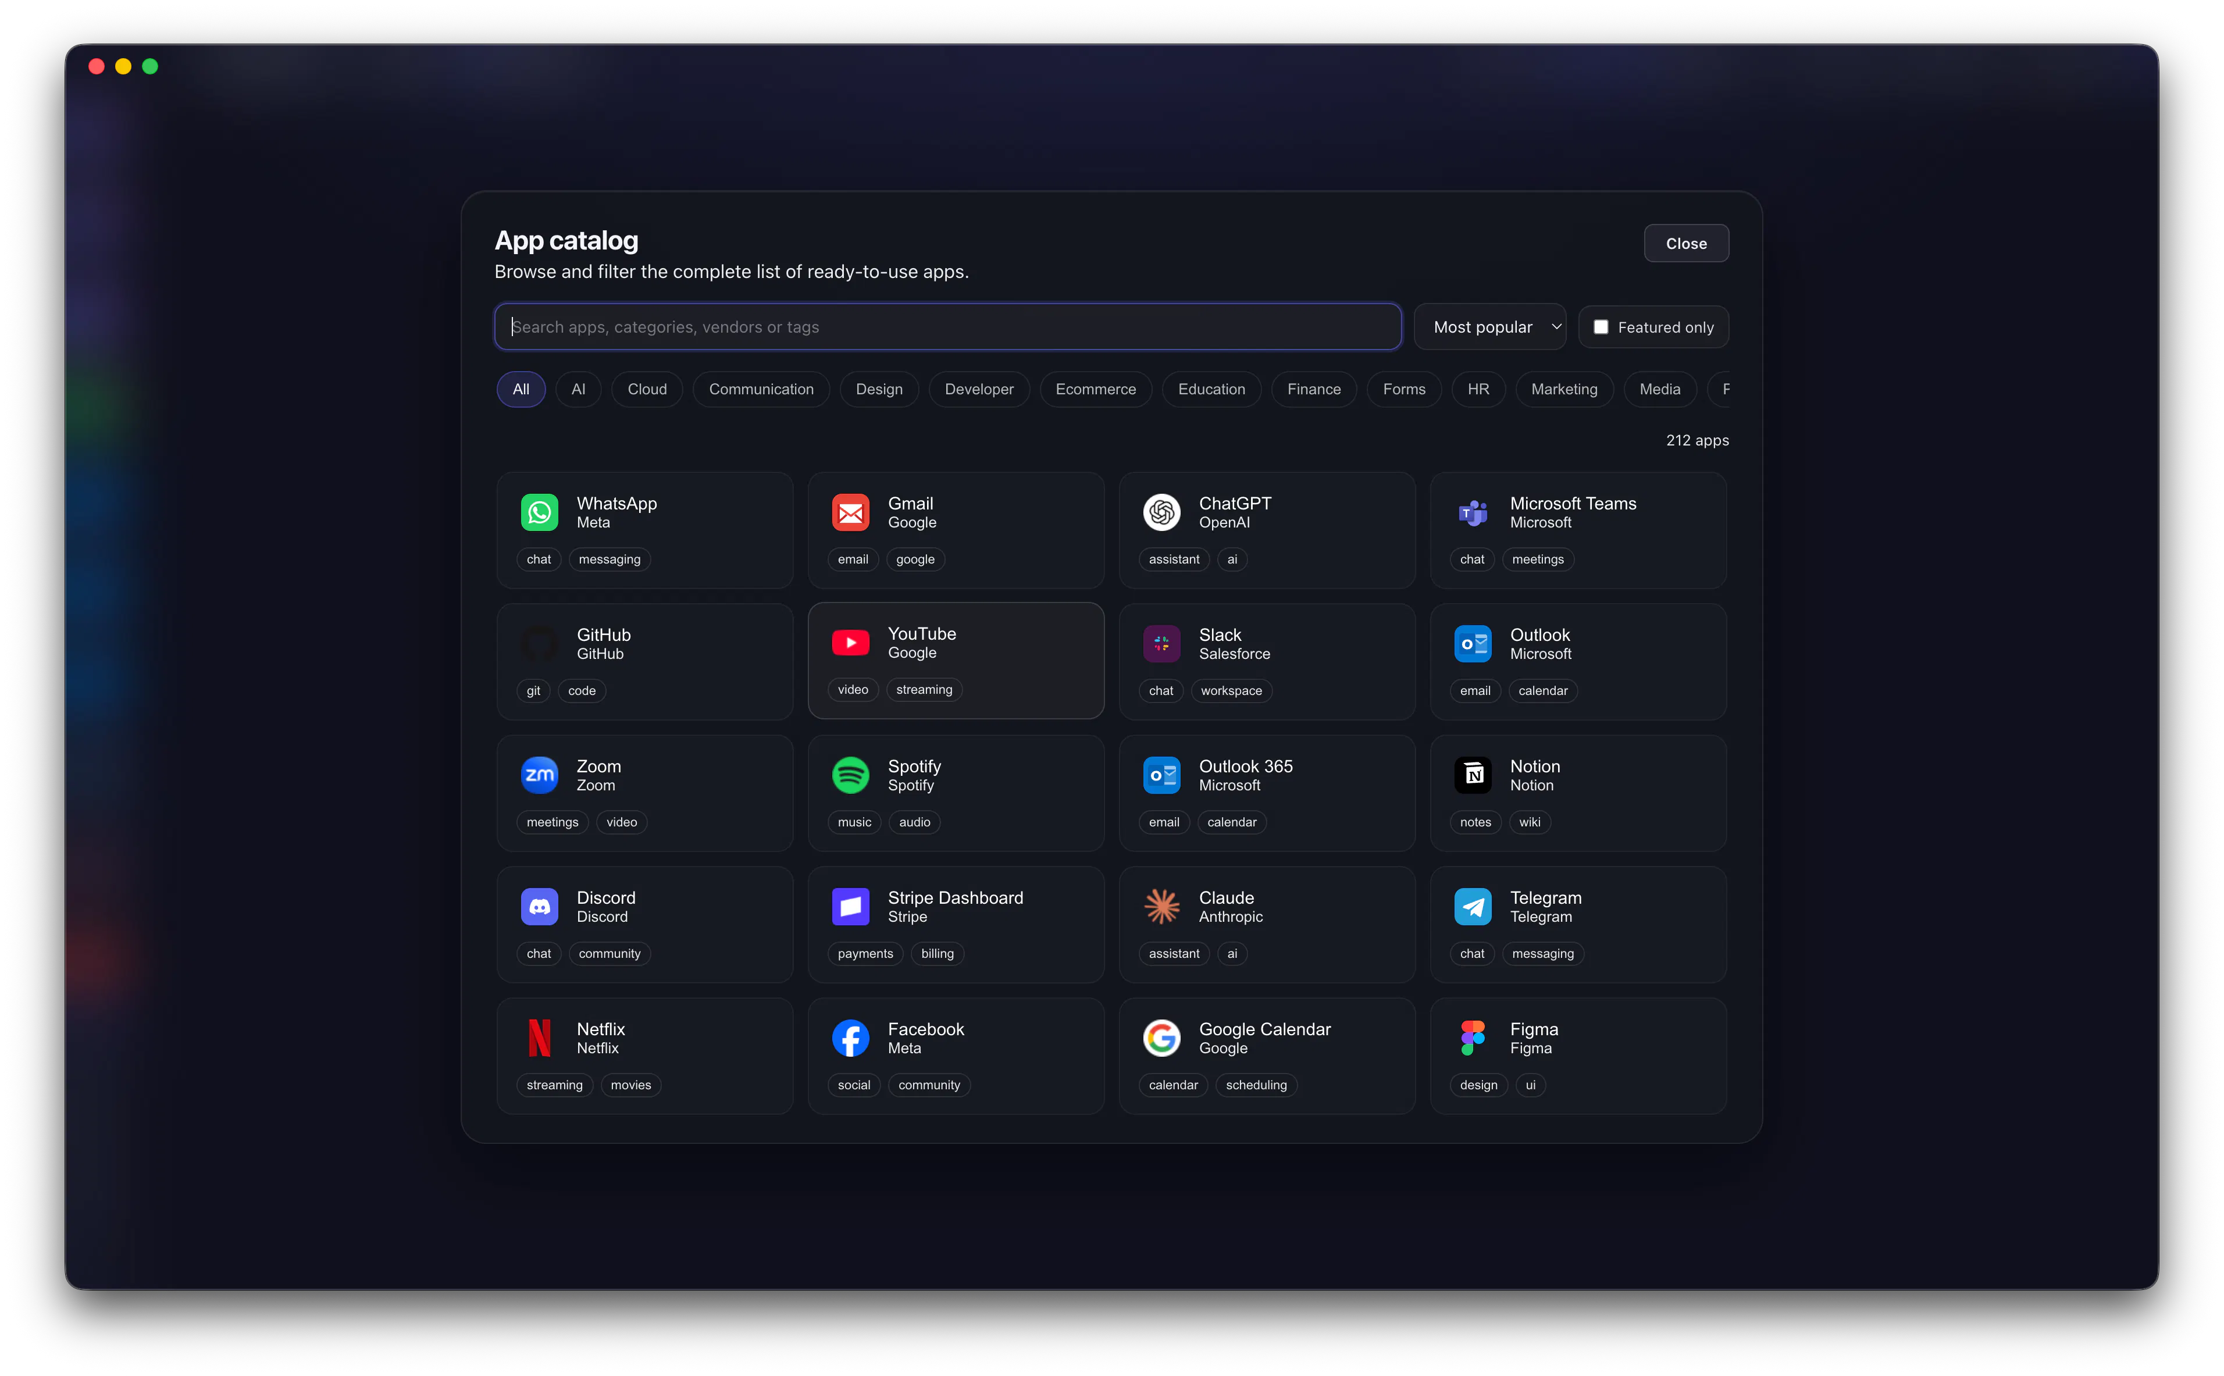Click the Microsoft Teams icon
The image size is (2224, 1376).
click(x=1473, y=512)
